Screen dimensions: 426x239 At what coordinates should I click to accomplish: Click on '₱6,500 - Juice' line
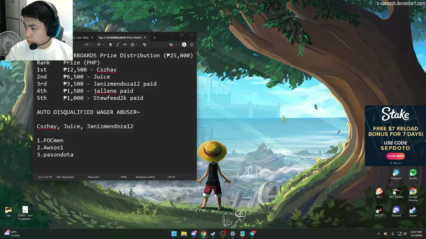(x=87, y=77)
